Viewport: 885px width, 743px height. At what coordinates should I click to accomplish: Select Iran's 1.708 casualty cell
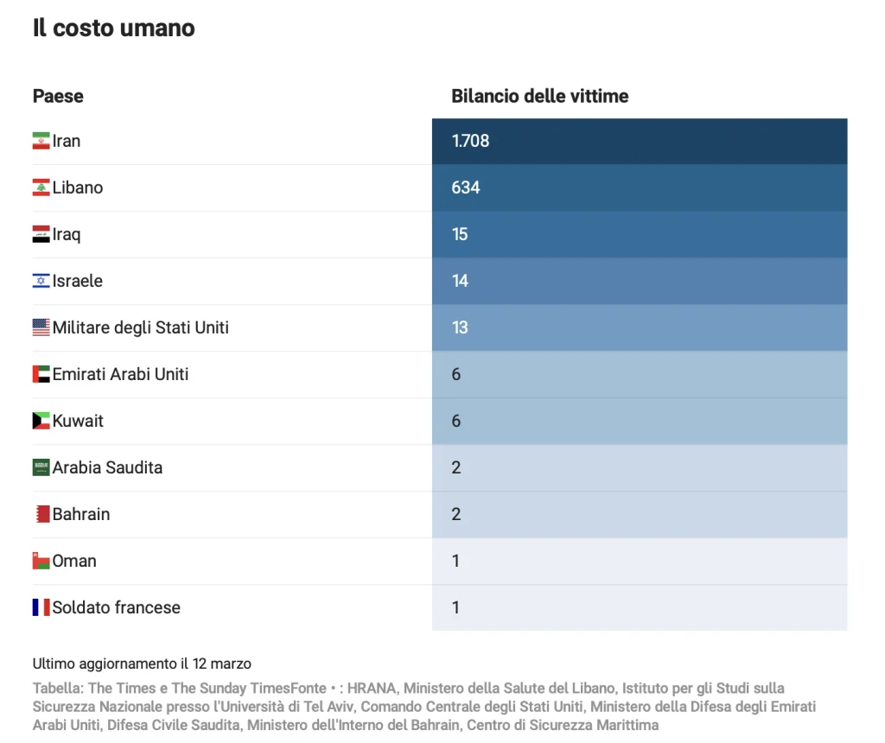tap(639, 141)
